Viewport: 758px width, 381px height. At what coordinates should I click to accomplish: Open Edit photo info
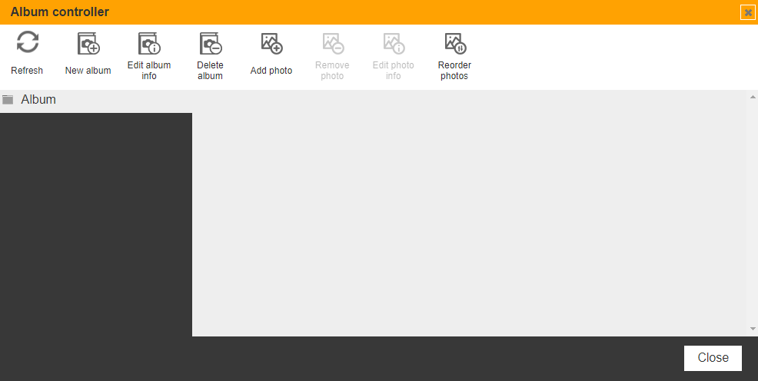[393, 55]
